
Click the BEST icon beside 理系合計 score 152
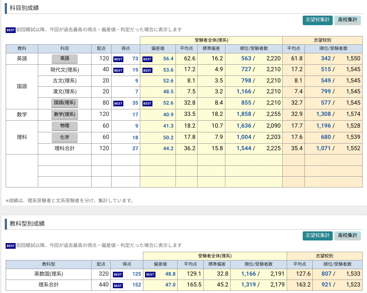pyautogui.click(x=118, y=286)
